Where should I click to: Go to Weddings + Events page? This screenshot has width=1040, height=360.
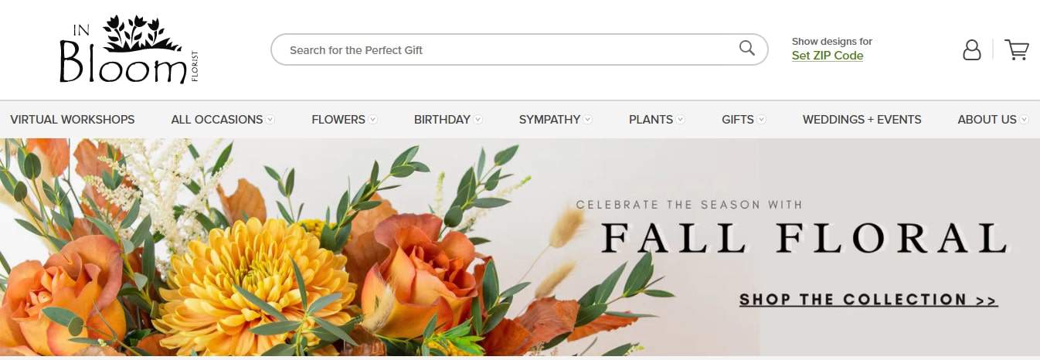862,120
